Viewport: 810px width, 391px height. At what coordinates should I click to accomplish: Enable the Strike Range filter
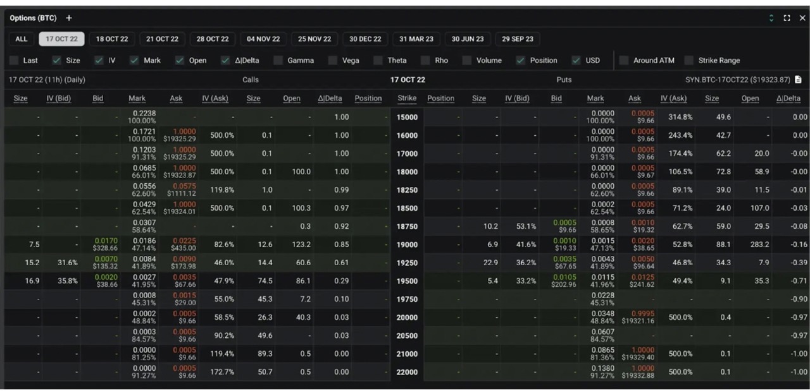(688, 61)
